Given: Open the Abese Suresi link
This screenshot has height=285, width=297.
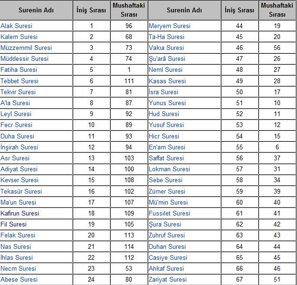Looking at the screenshot, I should [19, 279].
